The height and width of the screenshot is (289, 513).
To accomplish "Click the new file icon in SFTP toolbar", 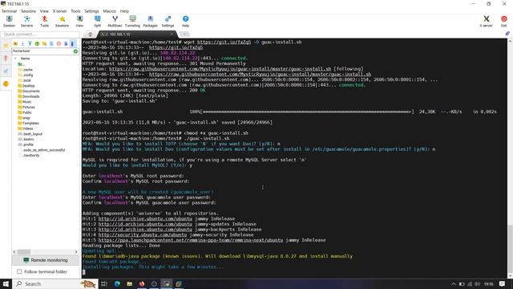I will [51, 43].
